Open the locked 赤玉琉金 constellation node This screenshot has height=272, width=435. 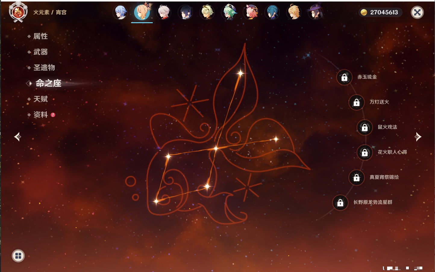tap(344, 77)
